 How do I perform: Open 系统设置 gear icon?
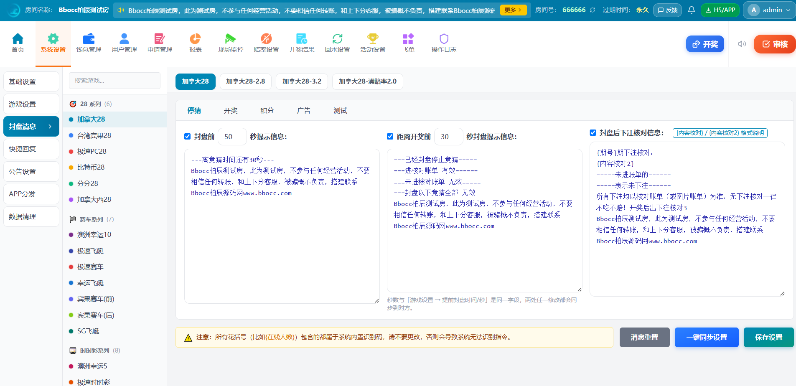coord(53,39)
